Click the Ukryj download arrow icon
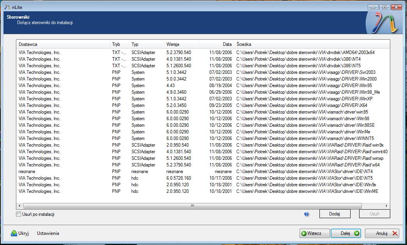Viewport: 407px width, 245px height. 14,233
